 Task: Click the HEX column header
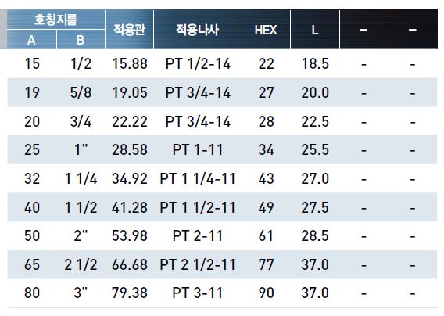tap(266, 30)
